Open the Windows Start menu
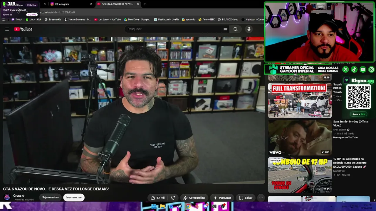The image size is (376, 211). tap(154, 207)
